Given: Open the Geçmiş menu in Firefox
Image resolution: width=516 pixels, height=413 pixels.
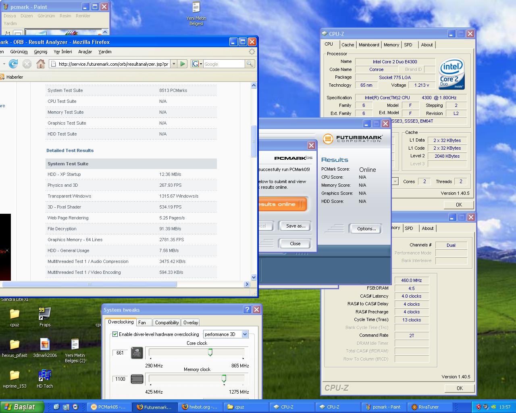Looking at the screenshot, I should click(x=41, y=52).
